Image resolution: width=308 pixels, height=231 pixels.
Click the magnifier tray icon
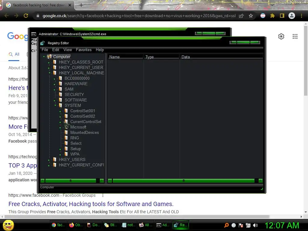[226, 225]
